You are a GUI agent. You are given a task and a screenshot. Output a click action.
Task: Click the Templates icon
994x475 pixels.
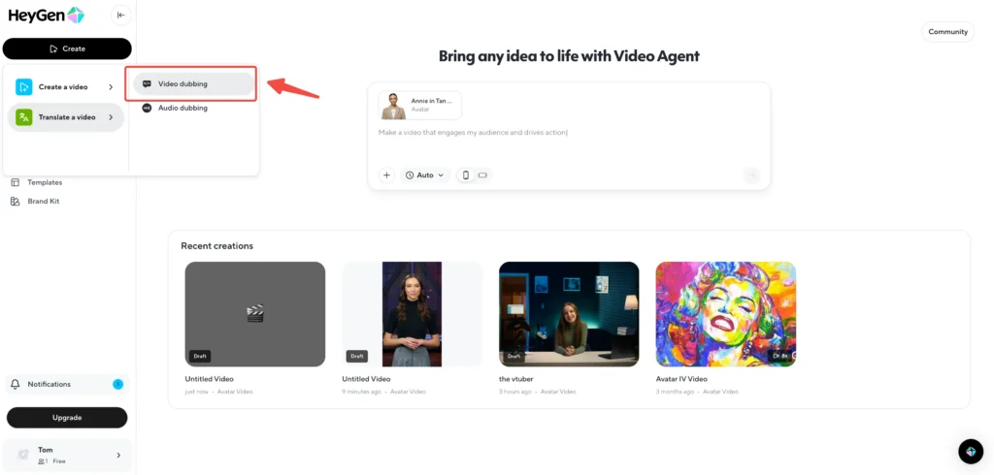tap(16, 182)
